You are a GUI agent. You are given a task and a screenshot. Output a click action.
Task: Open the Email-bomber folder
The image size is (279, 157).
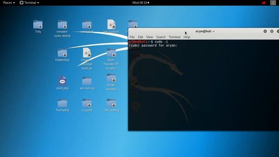click(111, 78)
